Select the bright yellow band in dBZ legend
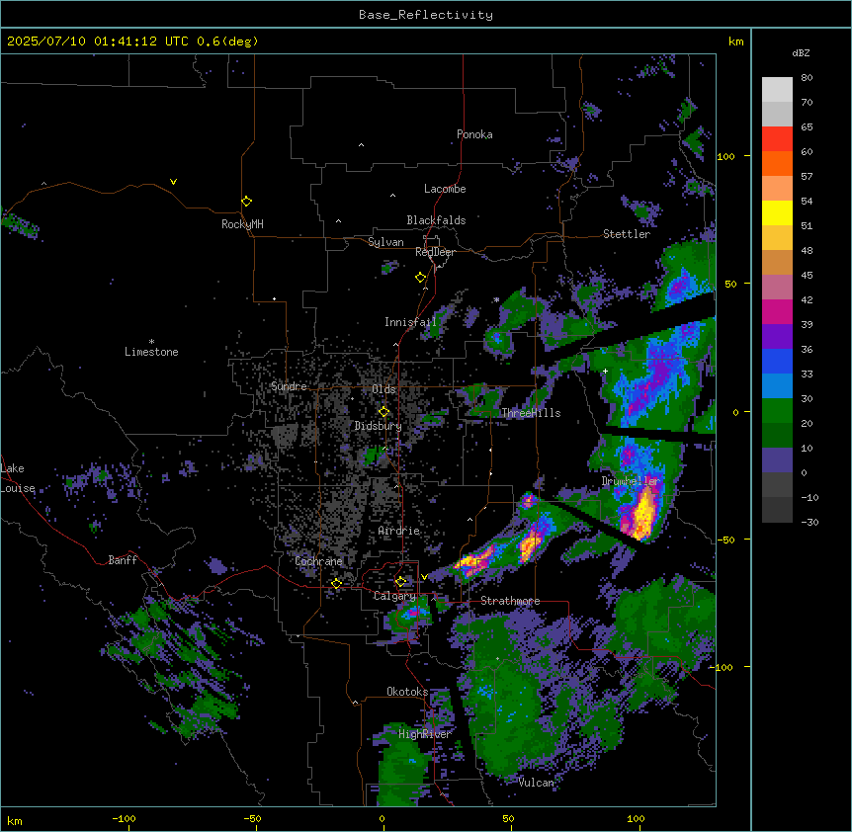The width and height of the screenshot is (852, 832). click(777, 212)
